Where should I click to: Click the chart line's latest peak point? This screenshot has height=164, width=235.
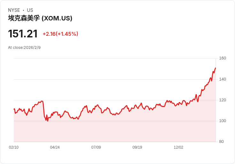click(x=216, y=68)
